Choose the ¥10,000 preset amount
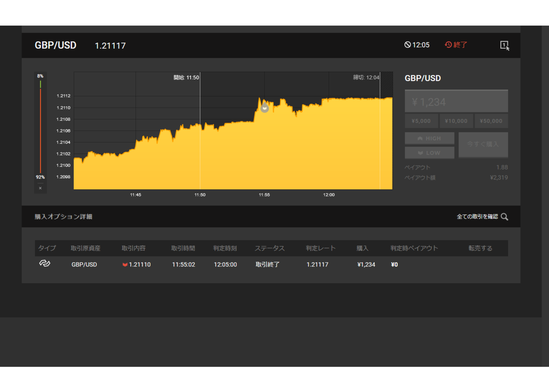The image size is (549, 392). coord(456,121)
